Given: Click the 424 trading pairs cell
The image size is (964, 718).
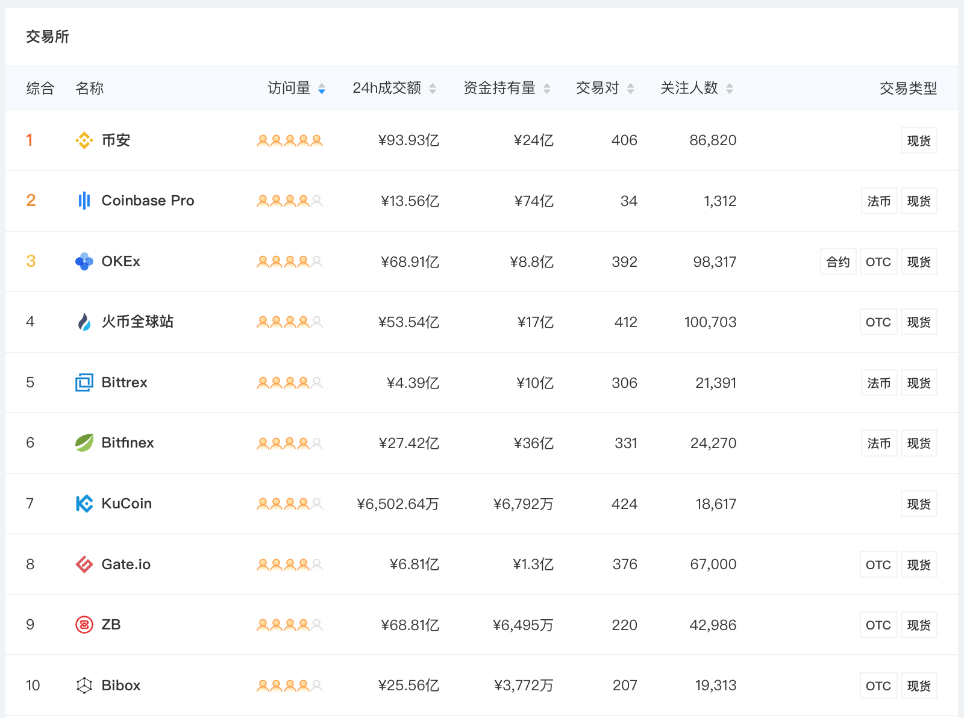Looking at the screenshot, I should (x=624, y=504).
